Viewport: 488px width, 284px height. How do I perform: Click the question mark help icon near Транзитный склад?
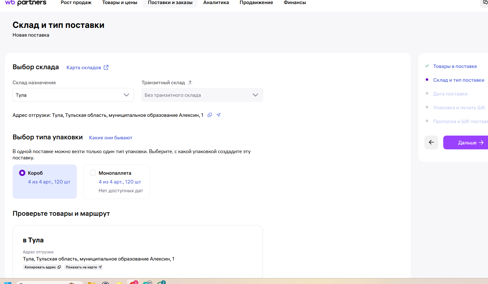190,83
